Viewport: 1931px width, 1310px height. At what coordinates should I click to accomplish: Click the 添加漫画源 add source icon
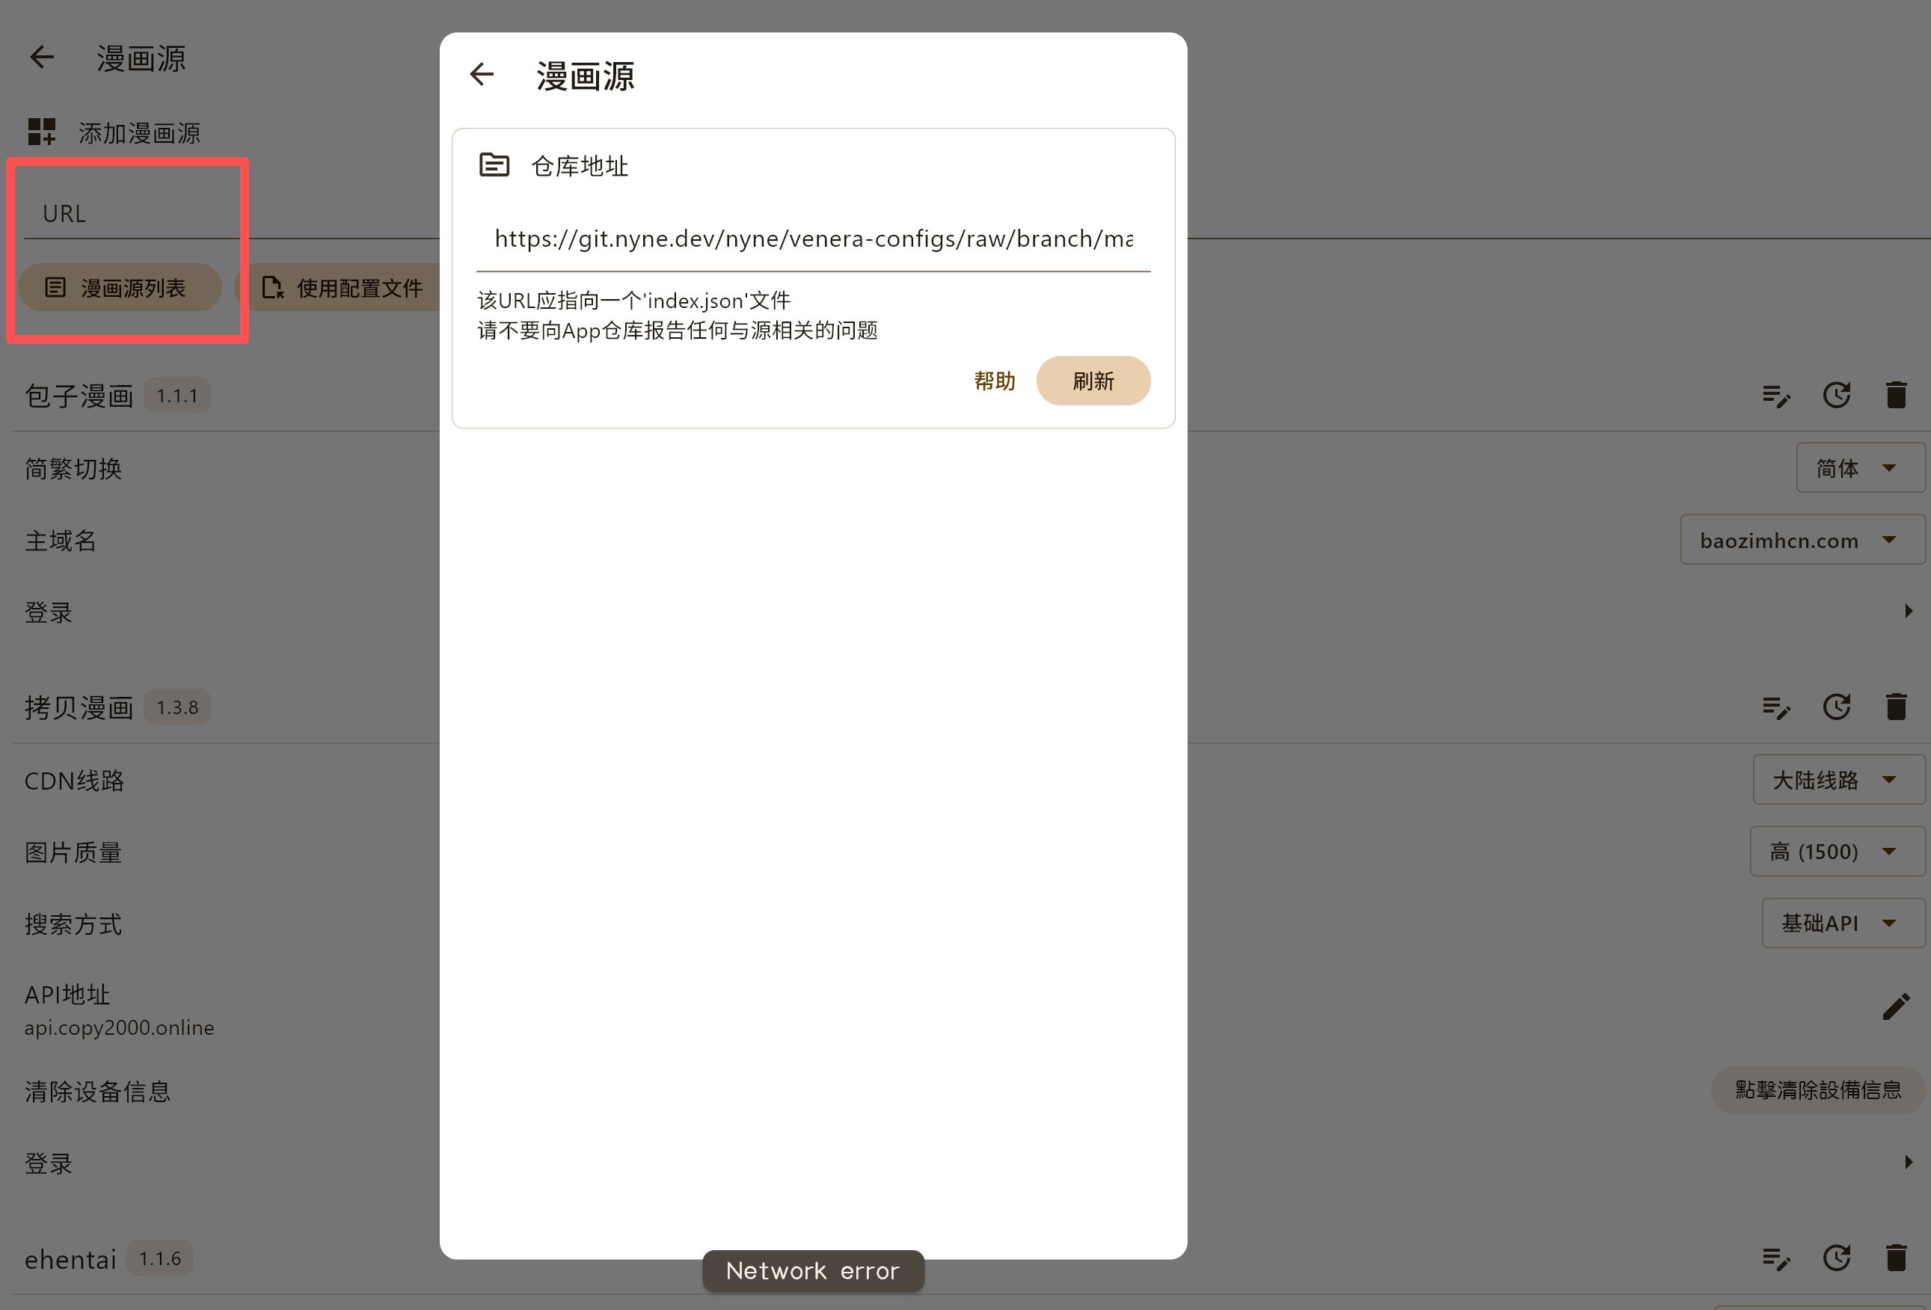pyautogui.click(x=40, y=132)
